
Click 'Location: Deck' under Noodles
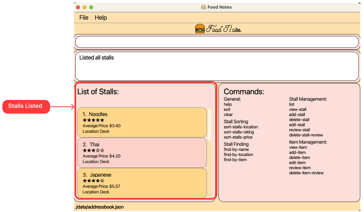tap(96, 131)
